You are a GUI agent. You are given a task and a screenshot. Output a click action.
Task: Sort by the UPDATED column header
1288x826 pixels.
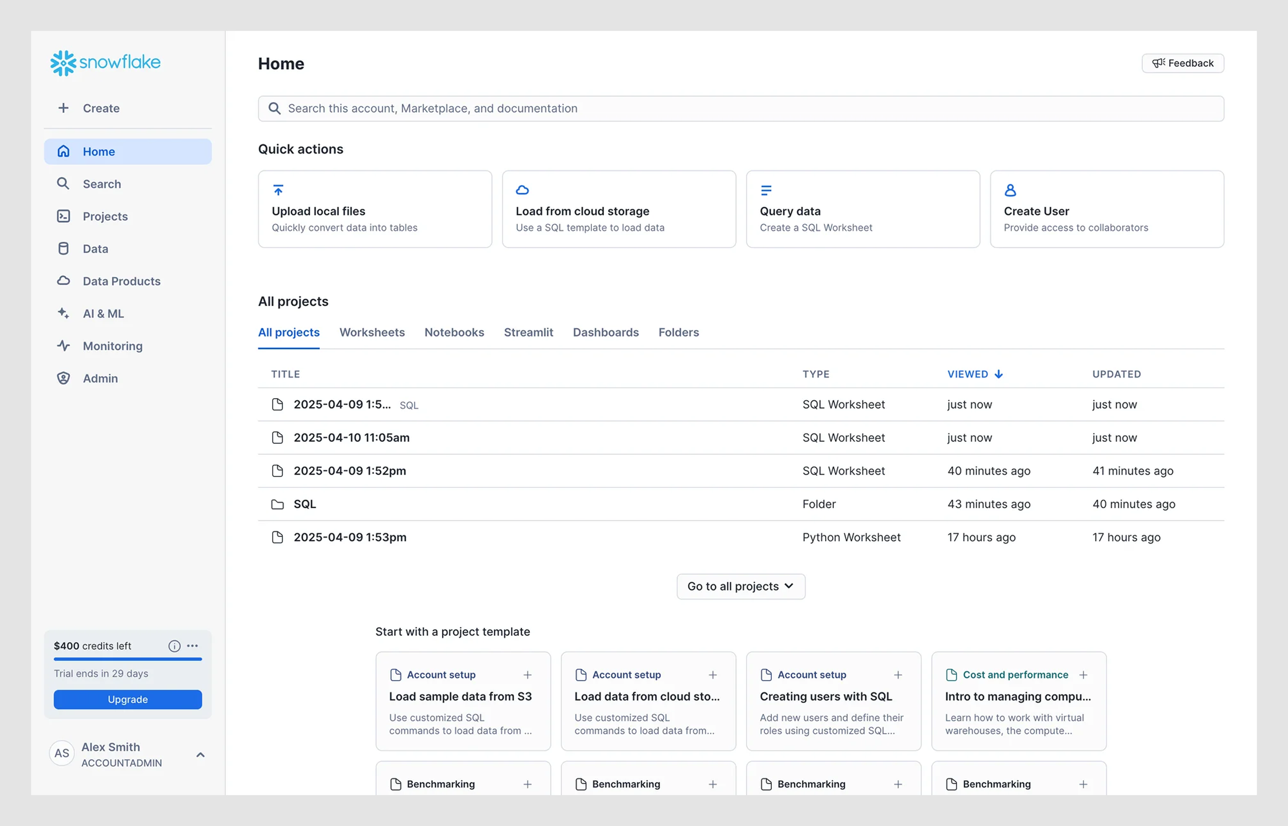tap(1116, 374)
